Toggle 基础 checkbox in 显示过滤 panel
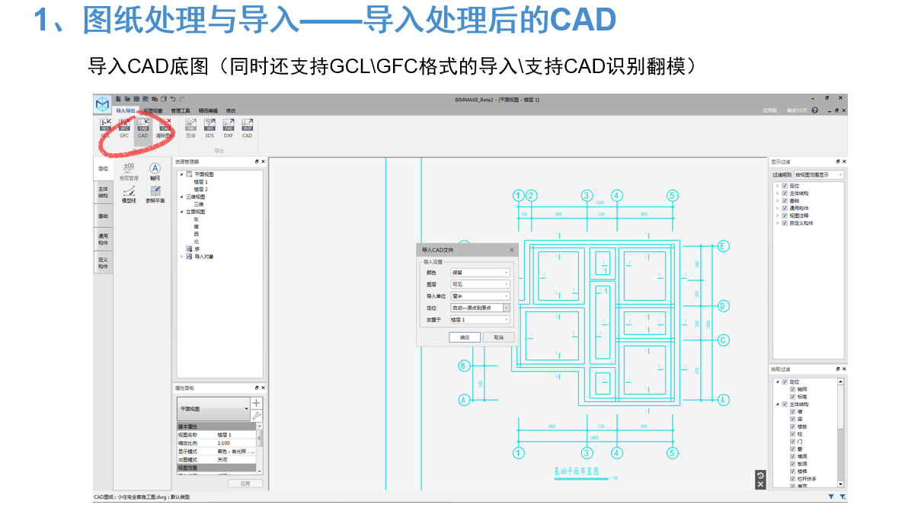905x511 pixels. click(785, 201)
